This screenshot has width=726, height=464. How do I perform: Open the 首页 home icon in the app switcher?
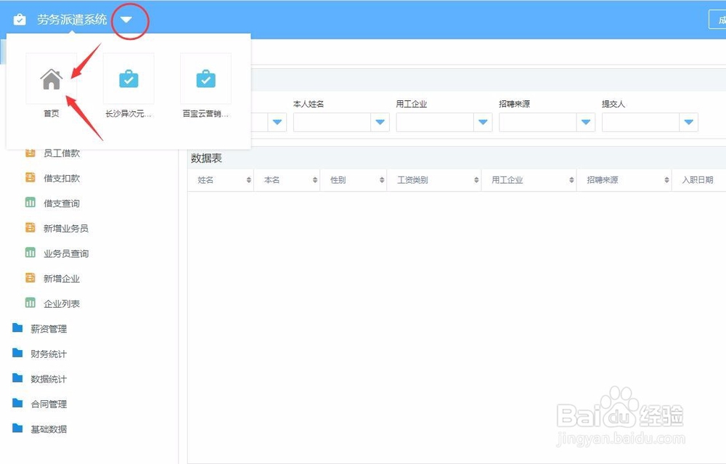coord(51,78)
